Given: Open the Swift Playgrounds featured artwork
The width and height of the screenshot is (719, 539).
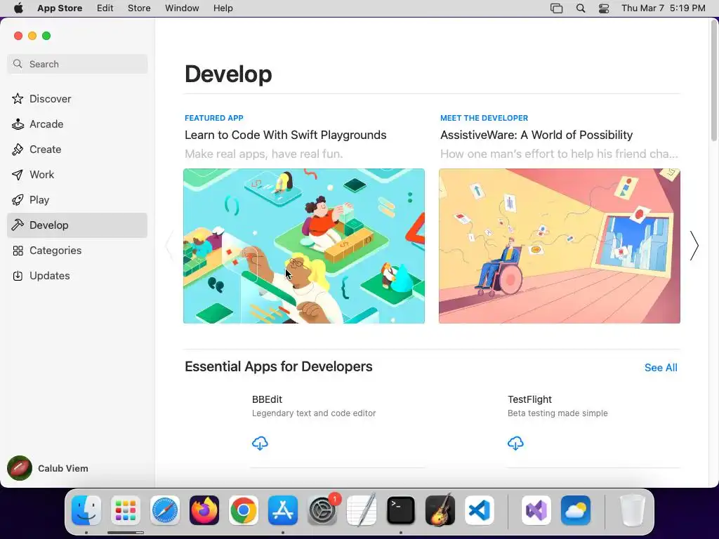Looking at the screenshot, I should tap(304, 246).
